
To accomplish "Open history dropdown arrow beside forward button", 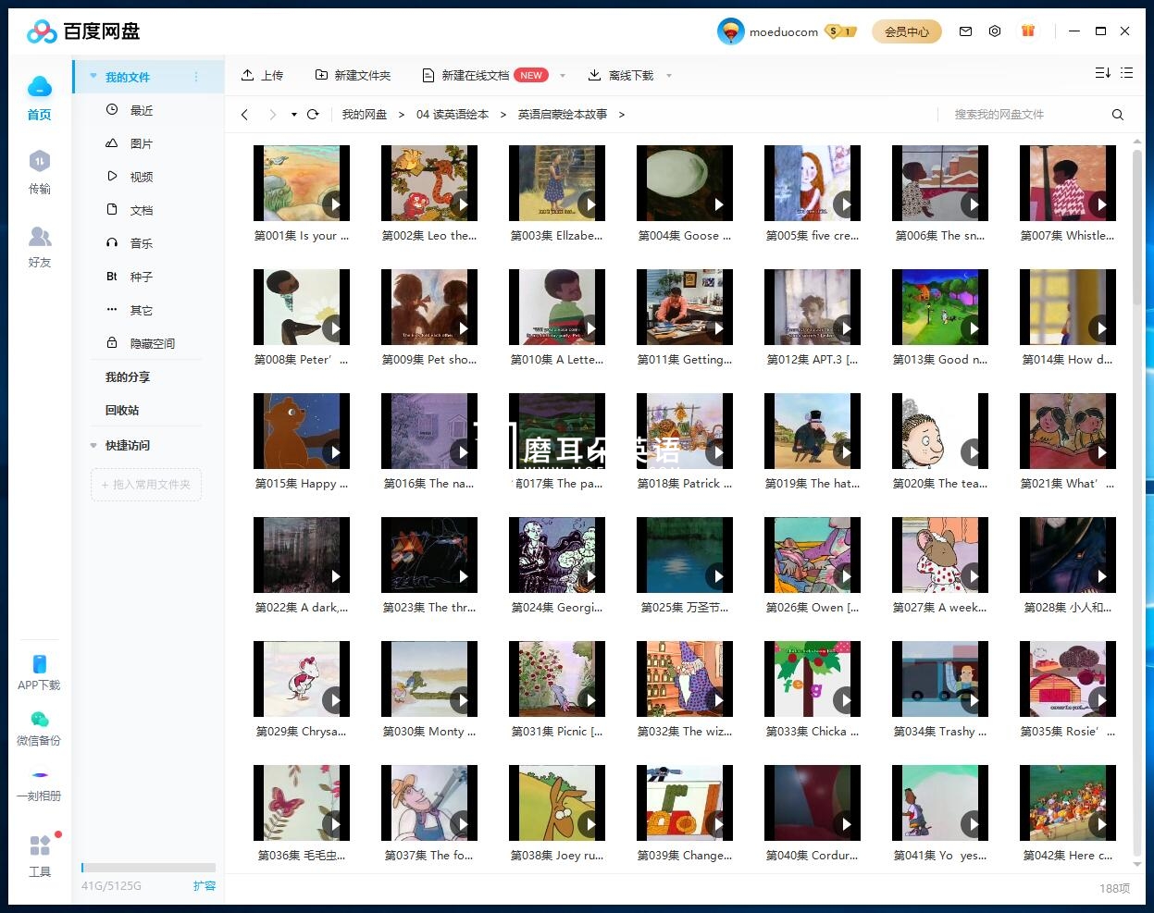I will (x=293, y=115).
